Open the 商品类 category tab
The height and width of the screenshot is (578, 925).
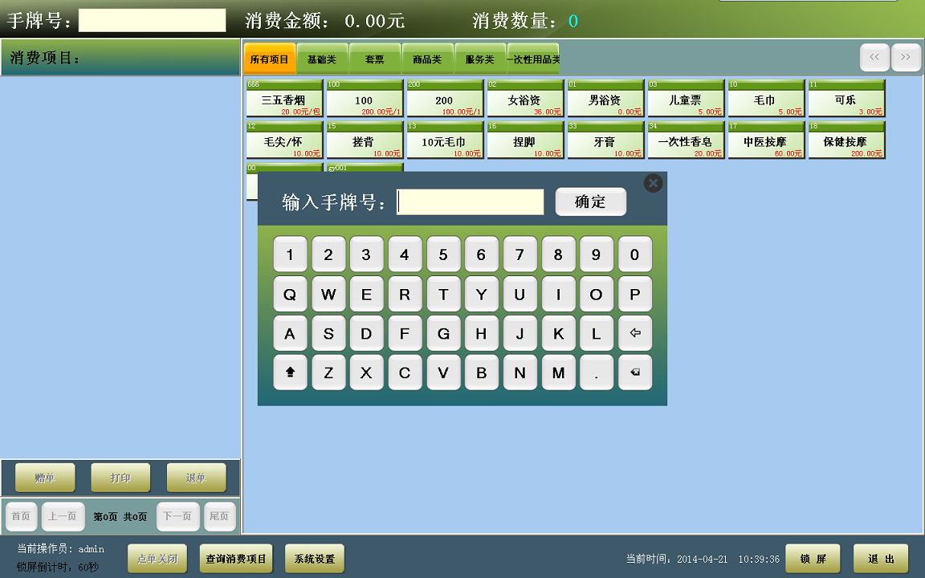(427, 59)
